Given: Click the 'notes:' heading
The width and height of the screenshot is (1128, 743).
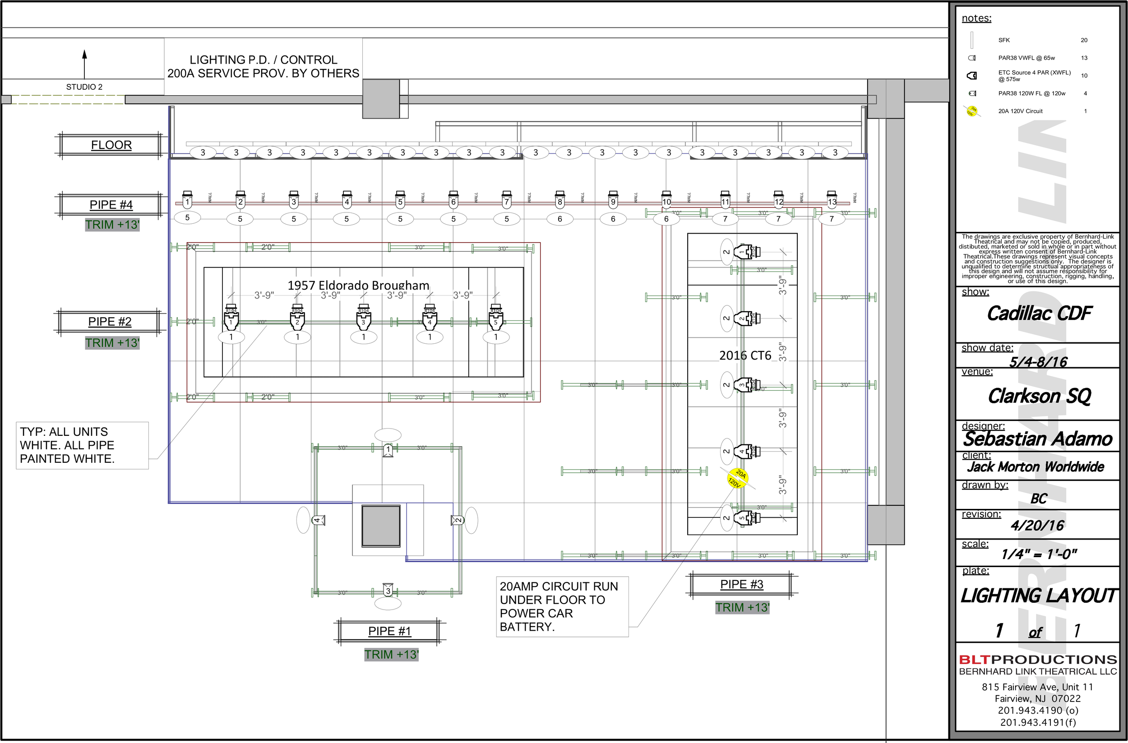Looking at the screenshot, I should point(976,18).
